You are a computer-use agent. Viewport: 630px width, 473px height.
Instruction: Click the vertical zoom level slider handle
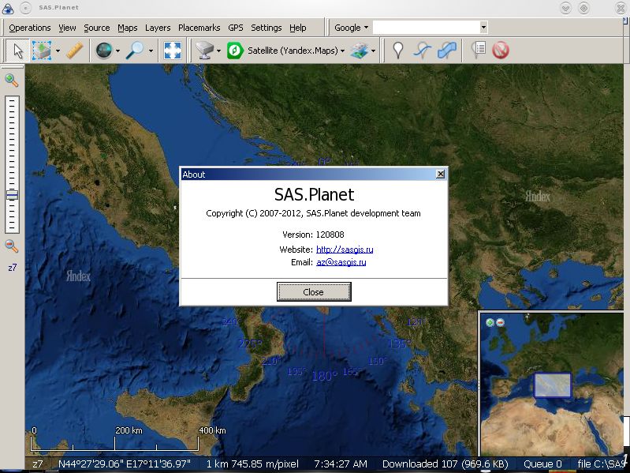click(x=12, y=195)
